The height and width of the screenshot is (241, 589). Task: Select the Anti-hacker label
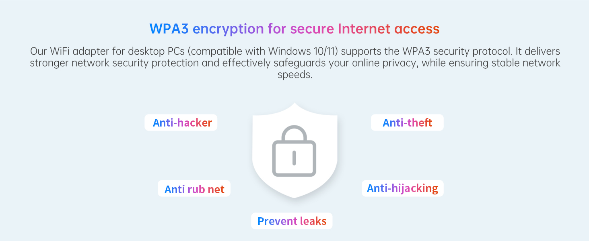(x=182, y=123)
